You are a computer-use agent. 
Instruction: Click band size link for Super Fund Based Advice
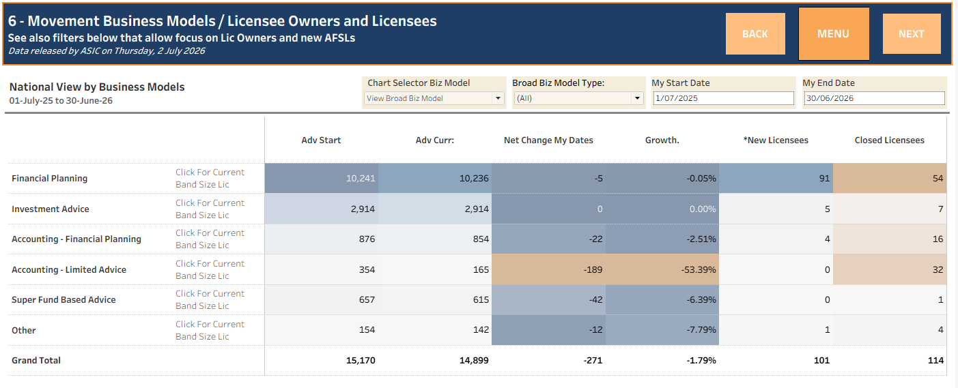coord(210,299)
